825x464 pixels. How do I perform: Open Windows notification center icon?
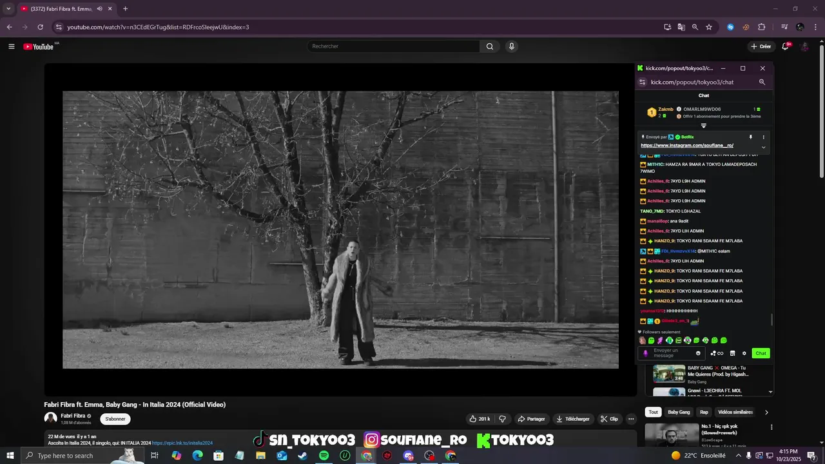point(811,456)
